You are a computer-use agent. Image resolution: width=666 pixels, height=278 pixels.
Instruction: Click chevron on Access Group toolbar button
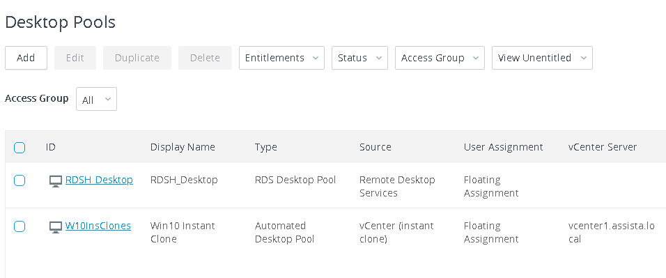(475, 59)
